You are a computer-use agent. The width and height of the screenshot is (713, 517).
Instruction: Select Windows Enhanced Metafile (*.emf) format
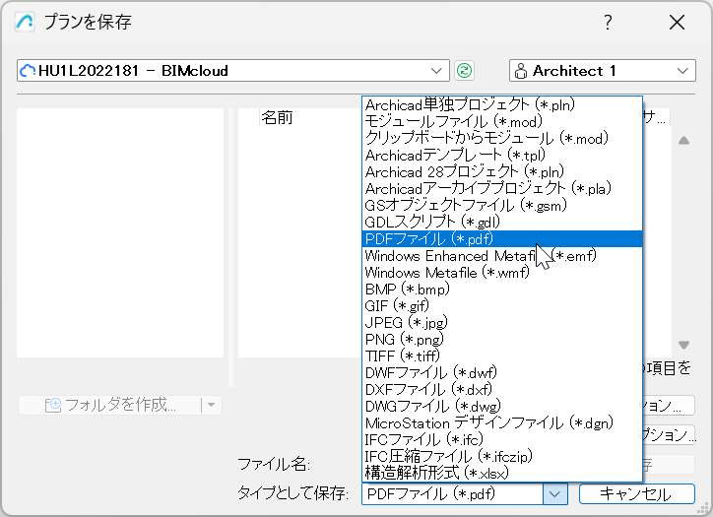pyautogui.click(x=502, y=255)
